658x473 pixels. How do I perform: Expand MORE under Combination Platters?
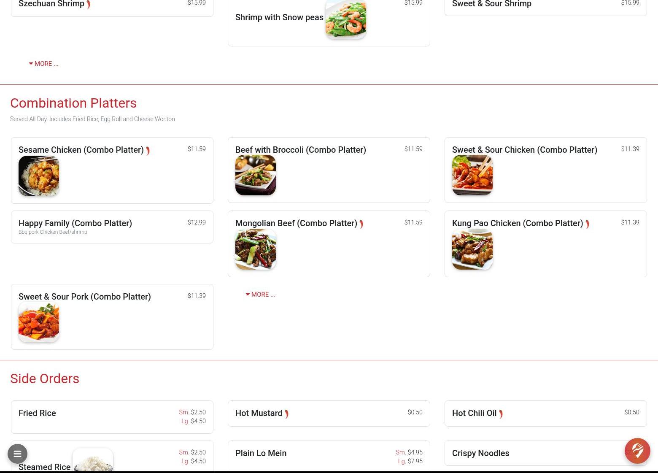[260, 295]
